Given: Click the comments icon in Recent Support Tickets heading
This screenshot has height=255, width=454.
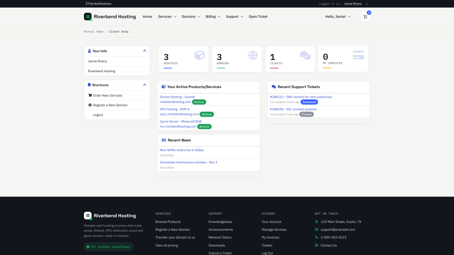Looking at the screenshot, I should point(274,87).
